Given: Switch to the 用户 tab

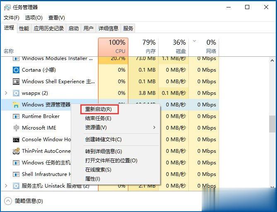Looking at the screenshot, I should (89, 28).
